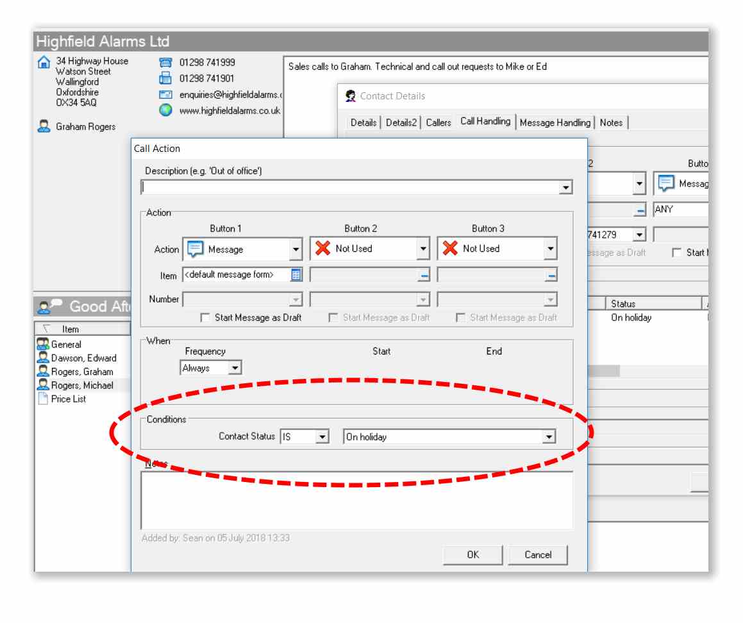This screenshot has height=623, width=743.
Task: Cancel the Call Action dialog
Action: [x=538, y=555]
